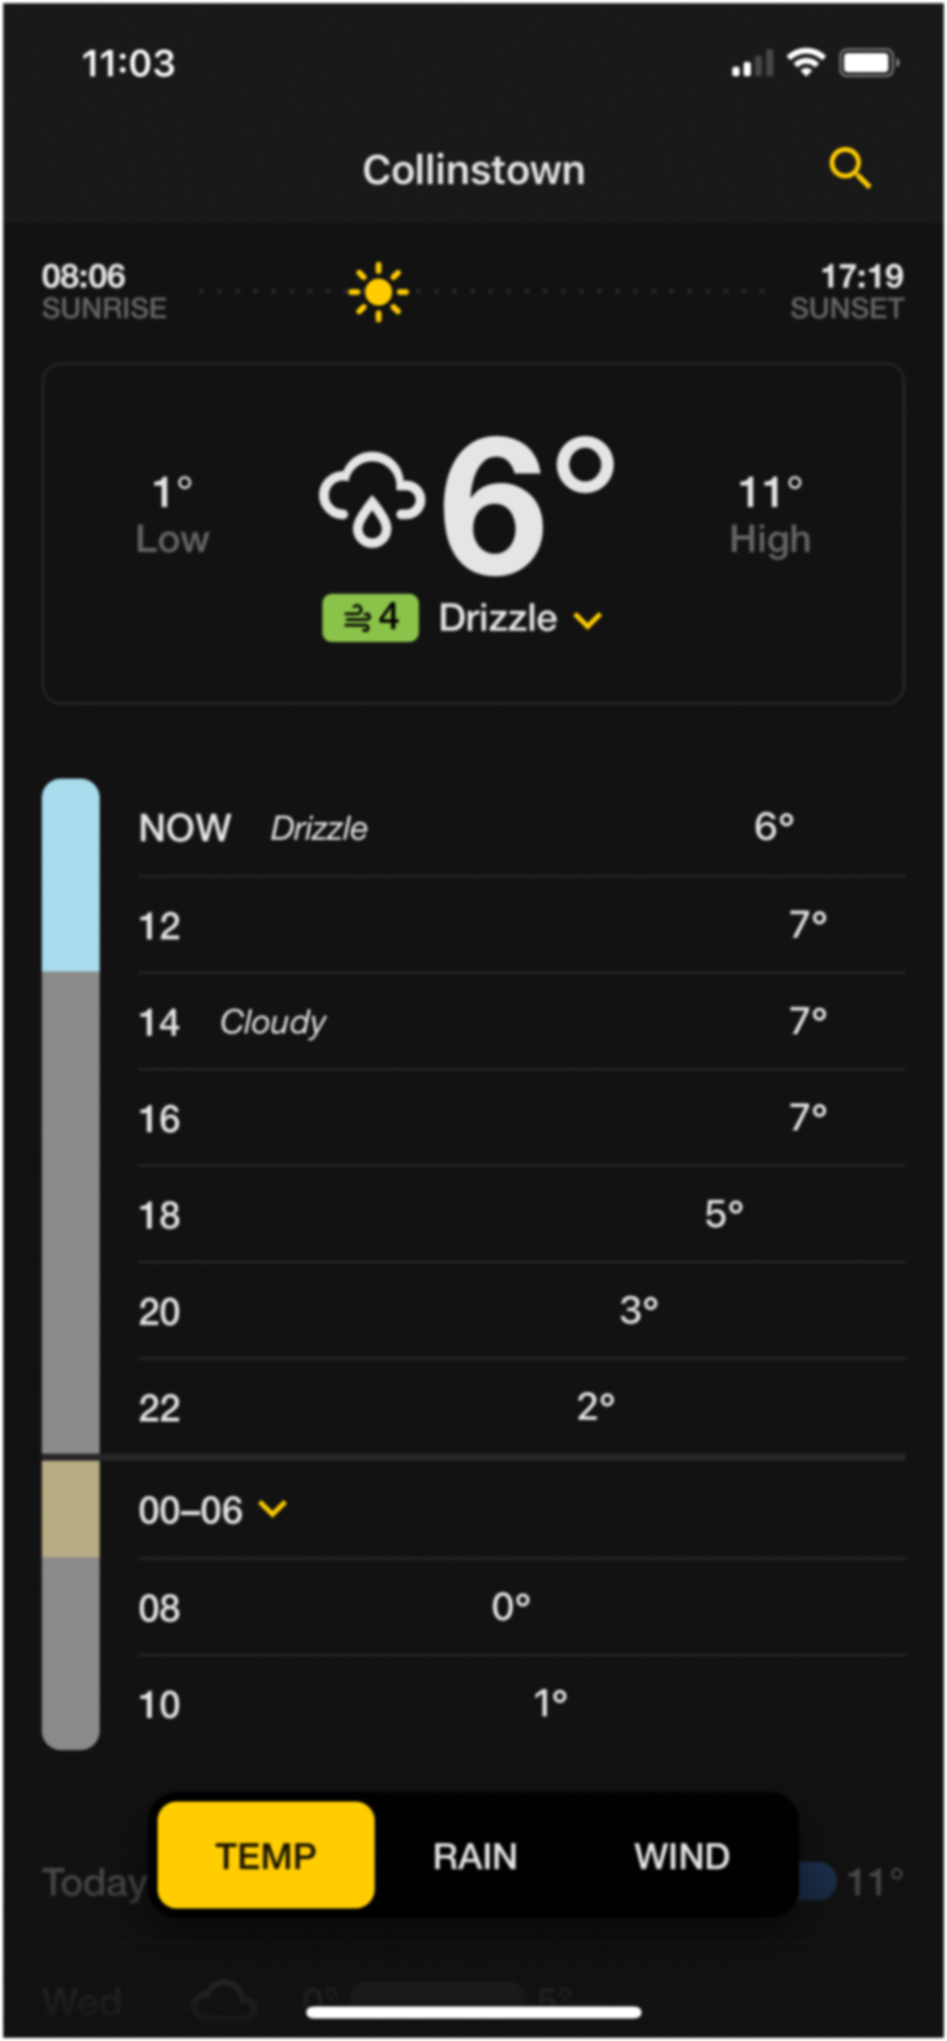Tap the green wind speed badge
The height and width of the screenshot is (2041, 947).
[x=370, y=617]
